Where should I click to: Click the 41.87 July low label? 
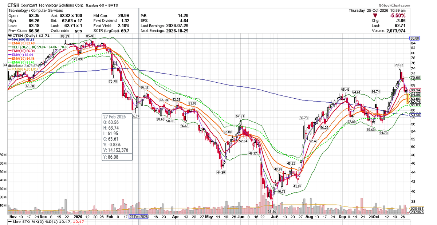tap(298, 186)
